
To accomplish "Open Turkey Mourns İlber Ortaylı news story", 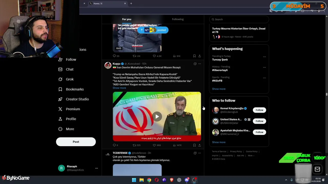I will (x=239, y=32).
